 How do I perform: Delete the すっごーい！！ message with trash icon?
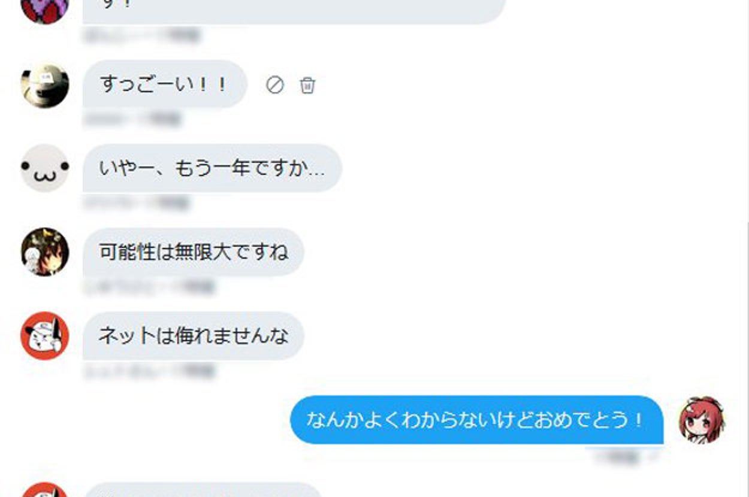[307, 85]
